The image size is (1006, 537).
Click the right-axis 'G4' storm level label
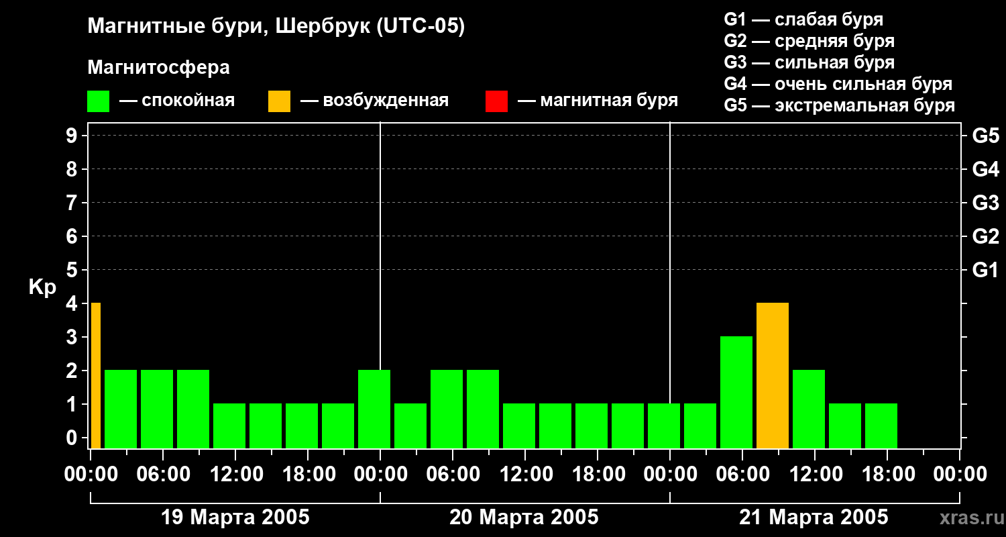pos(985,170)
